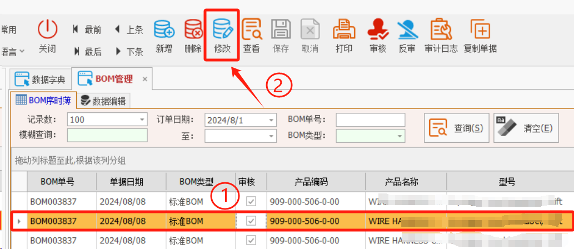Select BOM003837 cell in first row

point(62,201)
